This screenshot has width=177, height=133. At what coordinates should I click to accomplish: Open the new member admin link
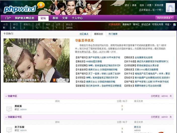coord(69,28)
